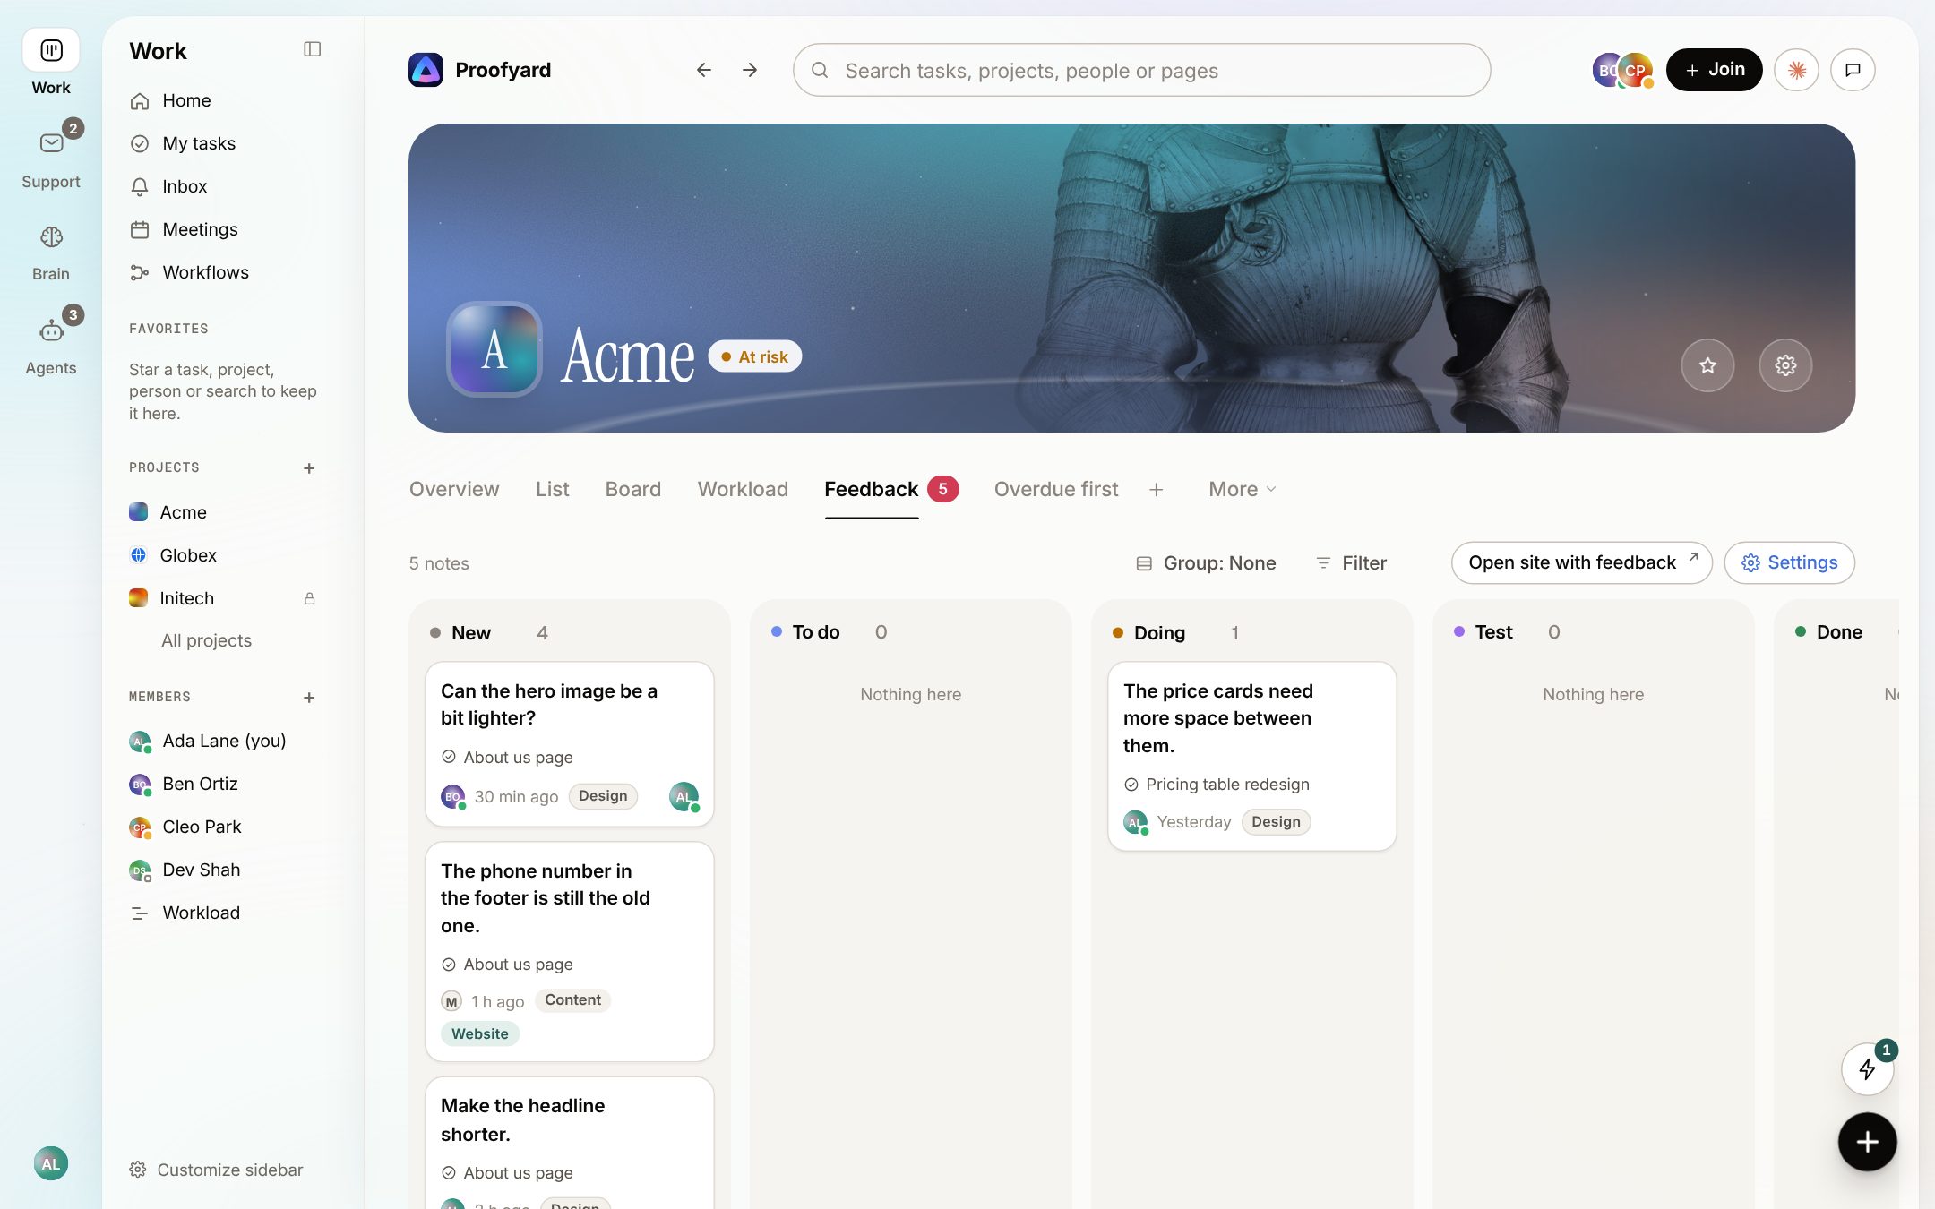Click Customize sidebar
1935x1209 pixels.
tap(216, 1170)
